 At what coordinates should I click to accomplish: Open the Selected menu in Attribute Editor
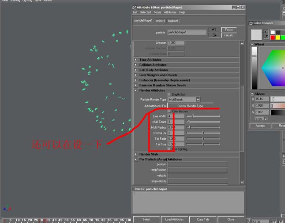[x=146, y=12]
